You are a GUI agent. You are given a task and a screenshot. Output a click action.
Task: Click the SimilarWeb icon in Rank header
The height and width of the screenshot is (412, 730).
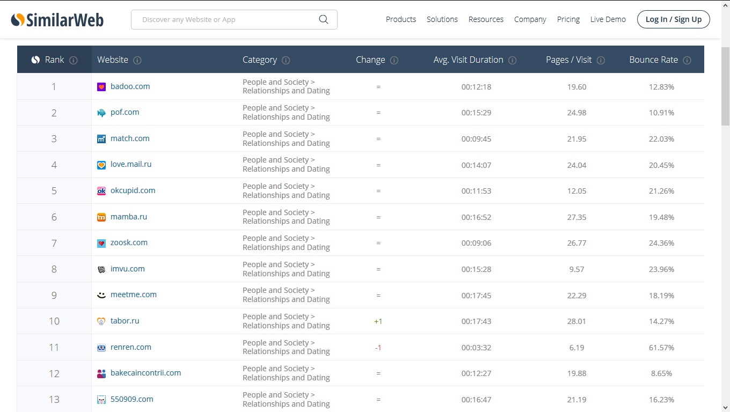(x=35, y=60)
